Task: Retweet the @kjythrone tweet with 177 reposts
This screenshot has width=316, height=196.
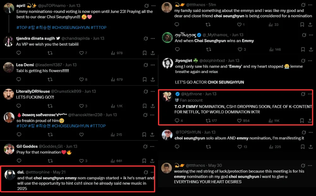Action: click(208, 120)
